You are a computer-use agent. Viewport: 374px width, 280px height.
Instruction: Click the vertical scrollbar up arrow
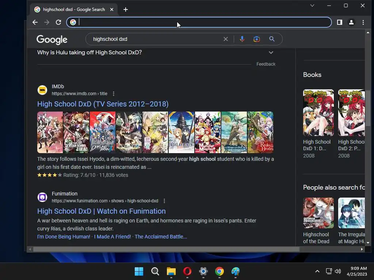coord(368,32)
